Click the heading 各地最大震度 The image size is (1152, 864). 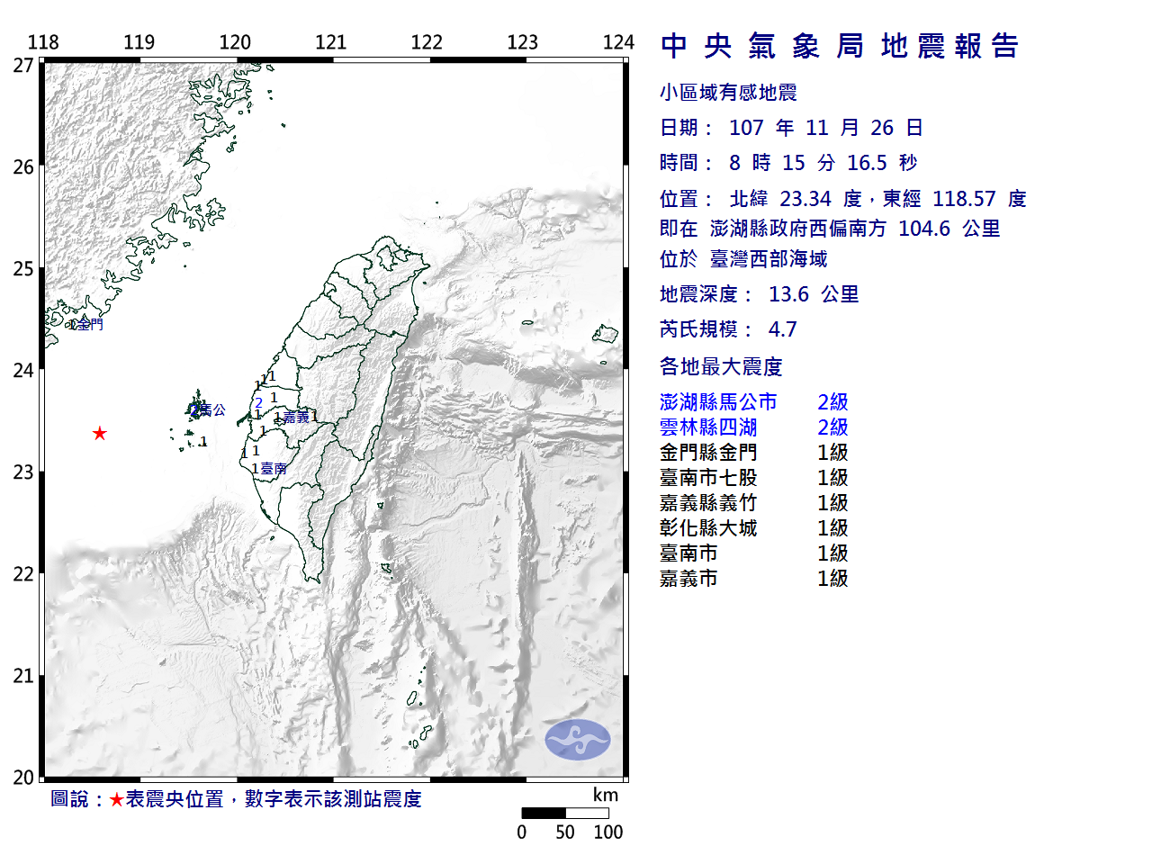721,366
